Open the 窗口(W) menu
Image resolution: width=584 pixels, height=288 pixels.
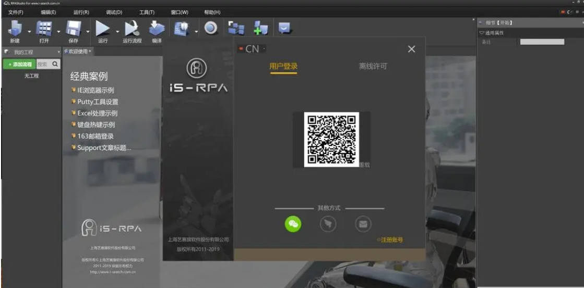(180, 12)
